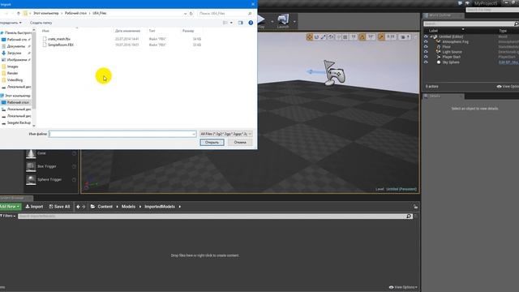Open camera speed setting in viewport

(405, 37)
